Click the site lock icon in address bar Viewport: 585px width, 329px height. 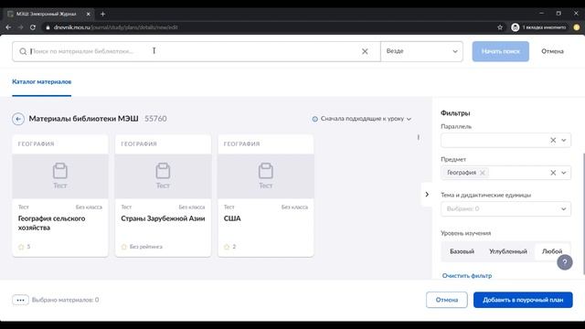click(48, 27)
